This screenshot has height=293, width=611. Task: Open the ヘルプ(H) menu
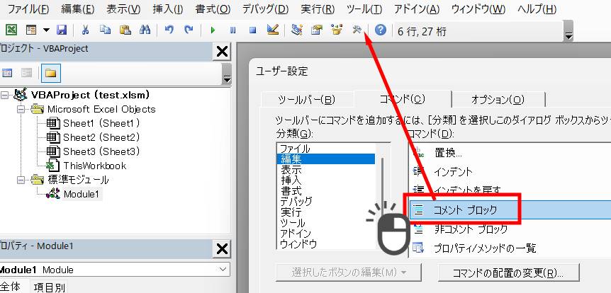tap(537, 9)
